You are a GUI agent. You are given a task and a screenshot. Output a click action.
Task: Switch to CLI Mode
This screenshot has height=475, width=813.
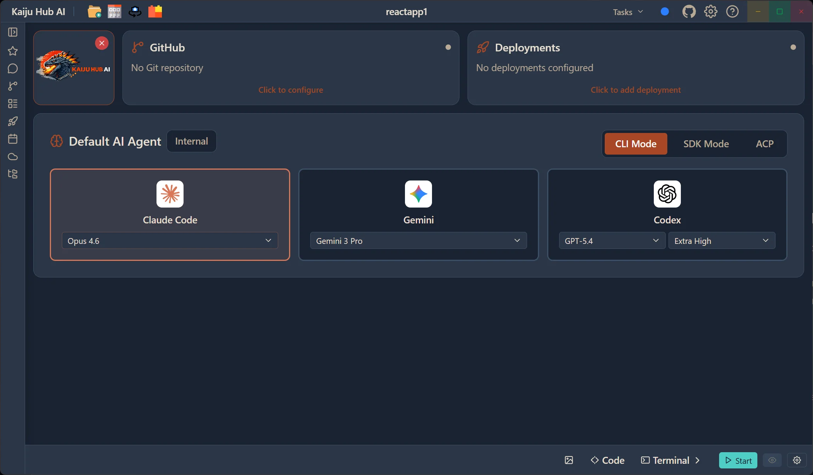click(636, 144)
